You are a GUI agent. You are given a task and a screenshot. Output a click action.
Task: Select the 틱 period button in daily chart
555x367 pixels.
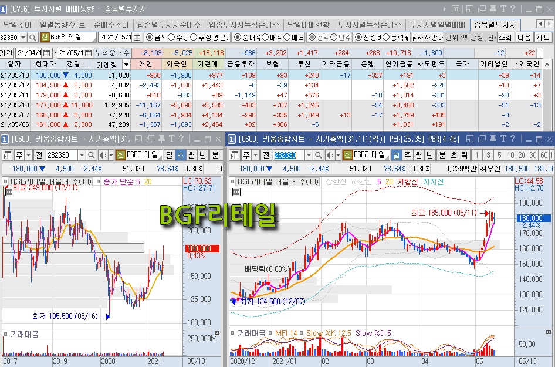coord(464,155)
